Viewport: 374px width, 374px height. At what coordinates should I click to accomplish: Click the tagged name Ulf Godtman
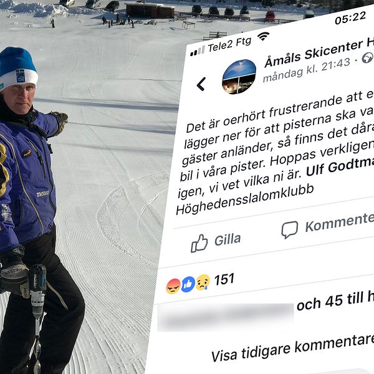(340, 166)
